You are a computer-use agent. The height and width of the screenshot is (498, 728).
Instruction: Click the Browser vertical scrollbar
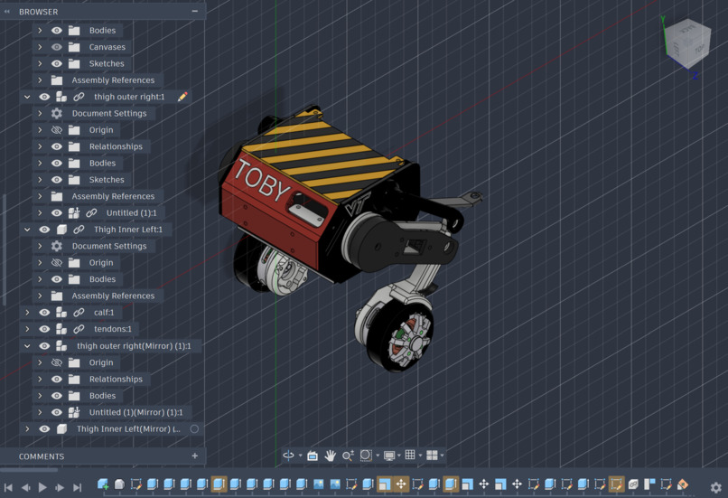[x=5, y=249]
